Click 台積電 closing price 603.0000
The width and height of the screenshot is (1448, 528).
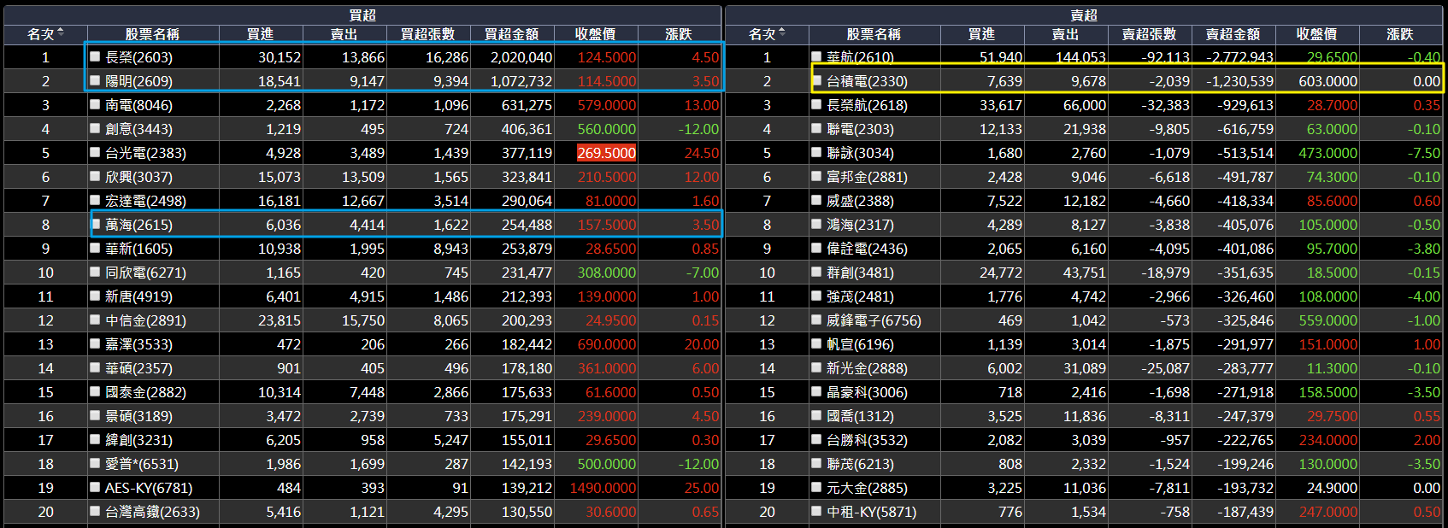[1327, 81]
